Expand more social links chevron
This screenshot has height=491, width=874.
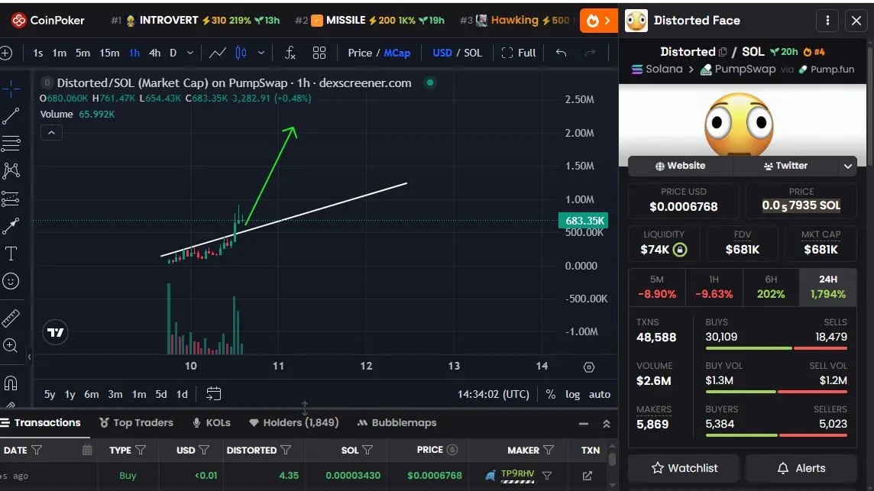(x=848, y=166)
